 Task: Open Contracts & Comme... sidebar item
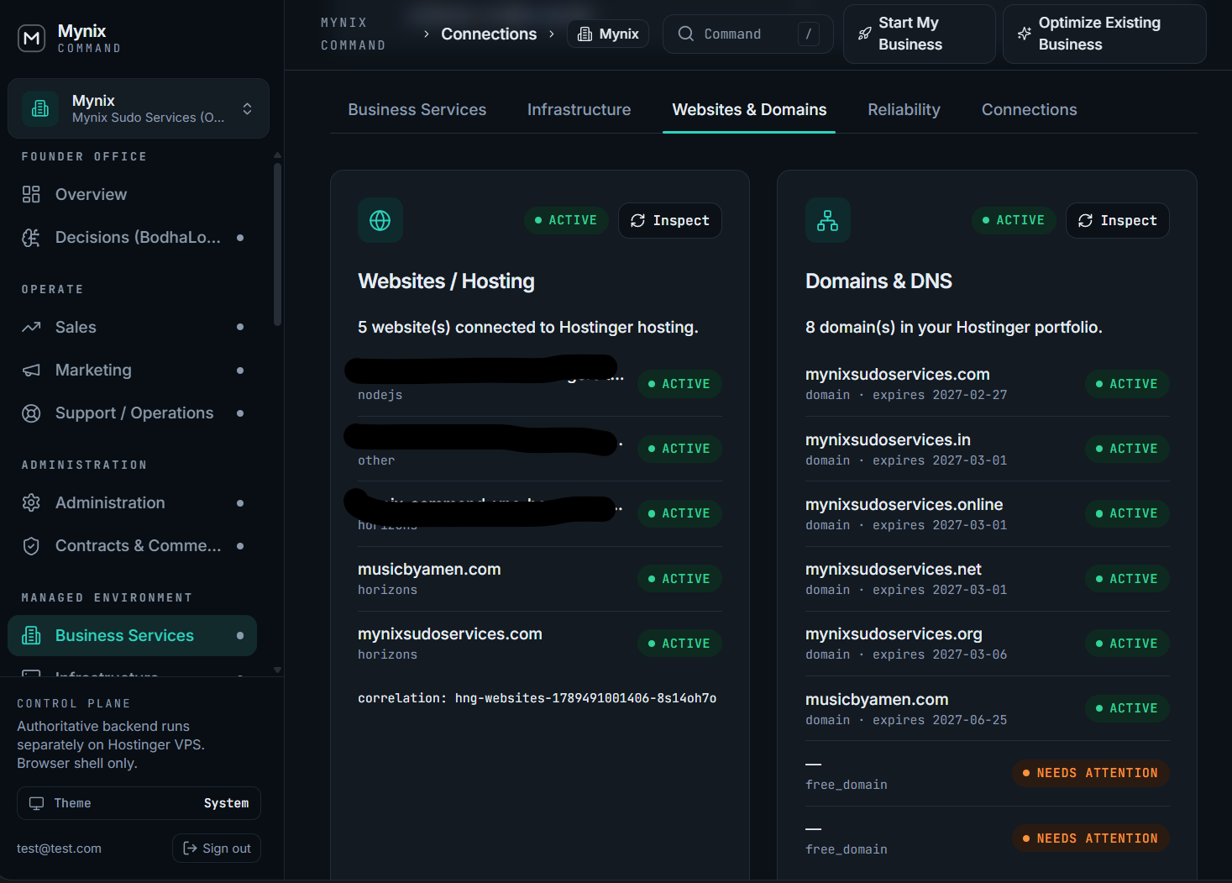133,546
